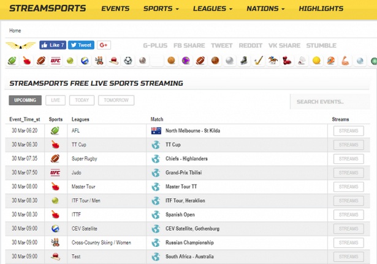Select the soccer ball icon in sports bar
The height and width of the screenshot is (264, 377).
[x=128, y=61]
